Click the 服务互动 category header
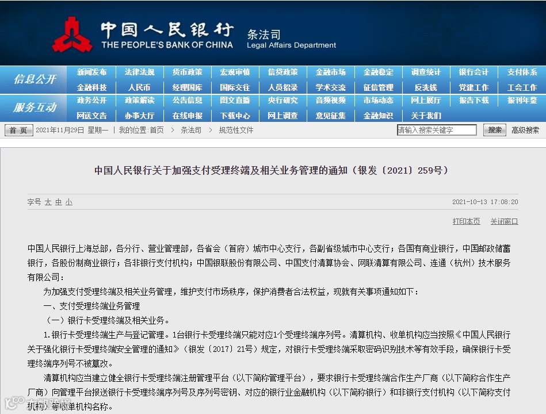 click(35, 107)
